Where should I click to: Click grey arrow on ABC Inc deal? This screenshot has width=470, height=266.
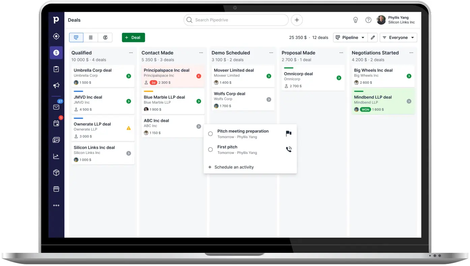[199, 126]
